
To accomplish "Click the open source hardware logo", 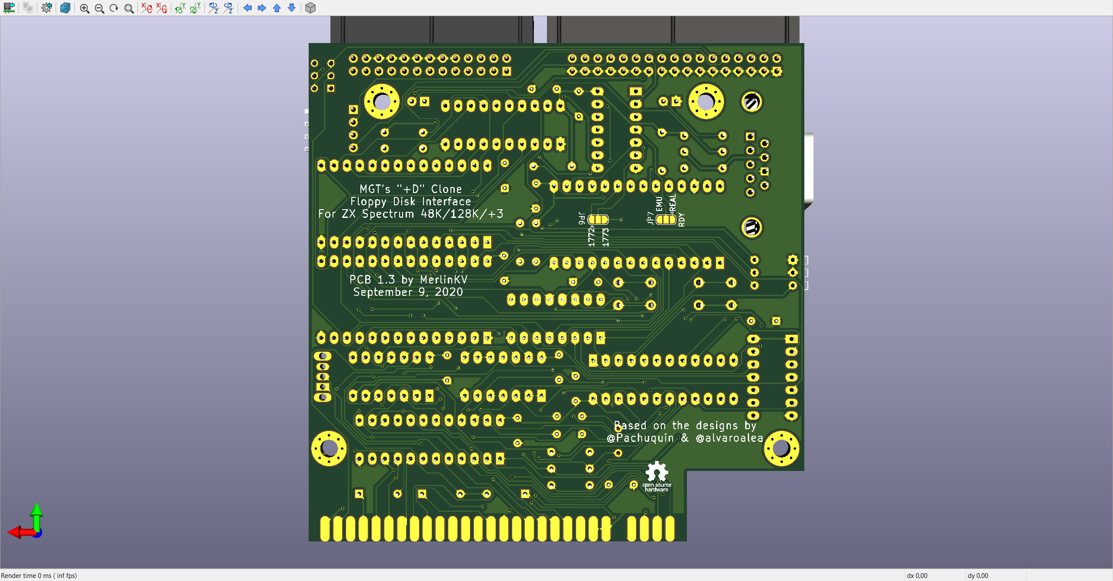I will [656, 477].
